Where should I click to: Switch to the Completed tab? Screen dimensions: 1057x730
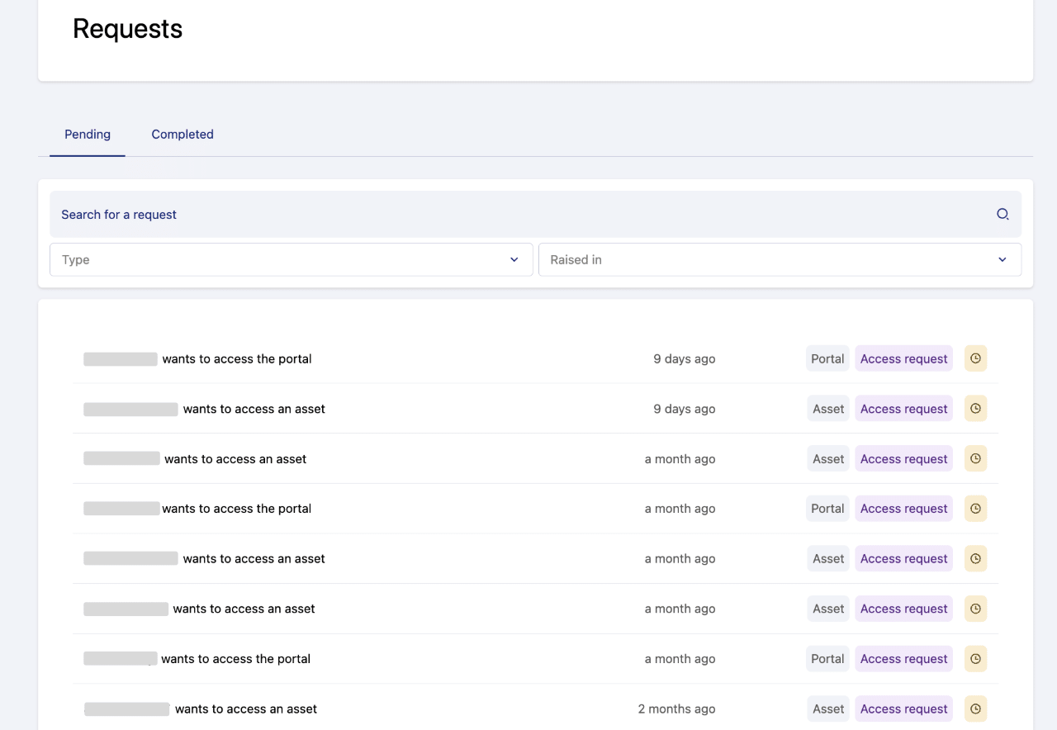(x=182, y=135)
